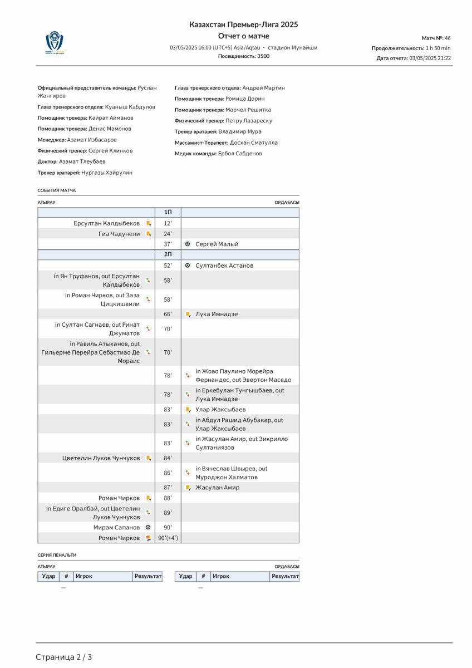Click goal ball icon beside Сергей Малый
The width and height of the screenshot is (472, 668).
[x=188, y=244]
